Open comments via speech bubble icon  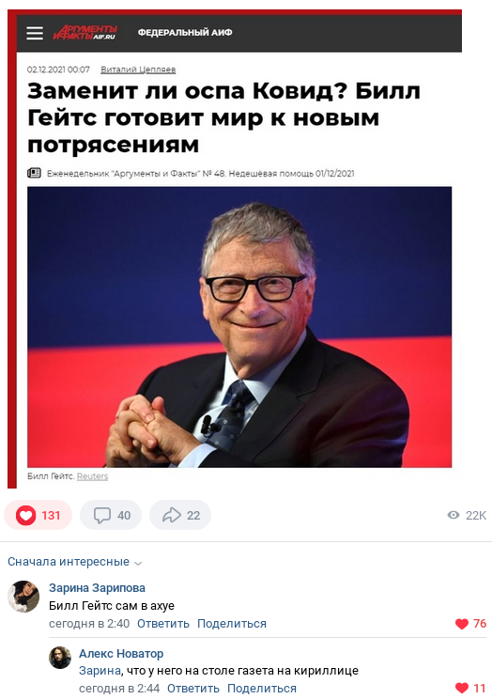coord(102,516)
